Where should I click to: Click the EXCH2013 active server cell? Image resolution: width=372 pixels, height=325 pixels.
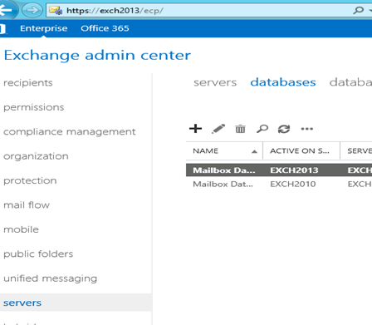coord(294,170)
